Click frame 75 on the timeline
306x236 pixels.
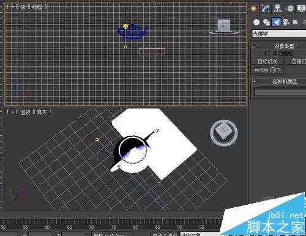pyautogui.click(x=113, y=227)
